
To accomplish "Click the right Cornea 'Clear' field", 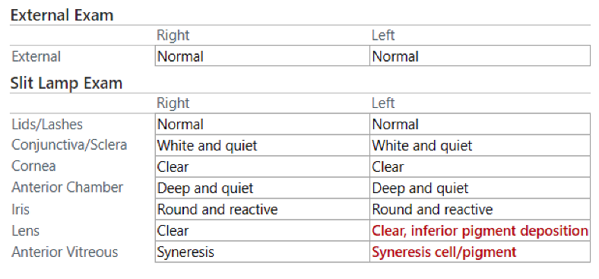I will (262, 166).
